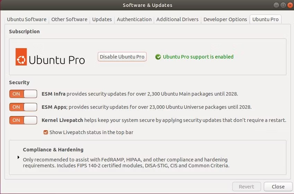Open the Ubuntu Software tab
294x194 pixels.
[x=27, y=19]
